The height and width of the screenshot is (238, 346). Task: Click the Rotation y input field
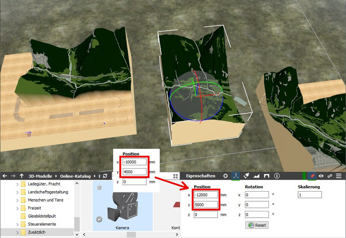pyautogui.click(x=257, y=204)
